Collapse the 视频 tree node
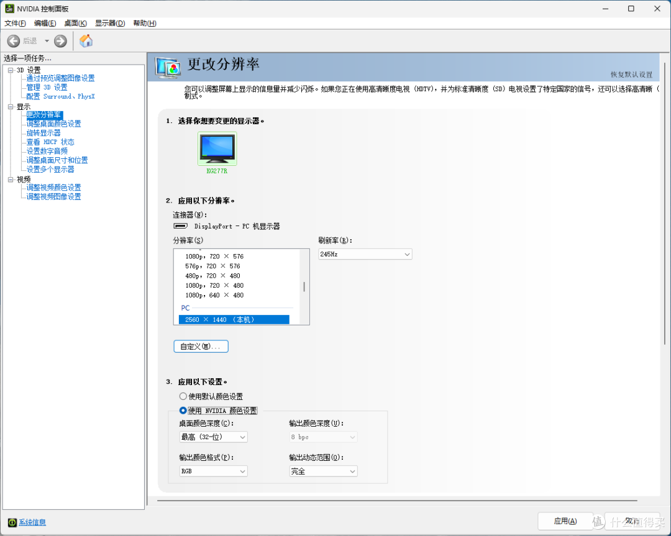671x536 pixels. [11, 179]
